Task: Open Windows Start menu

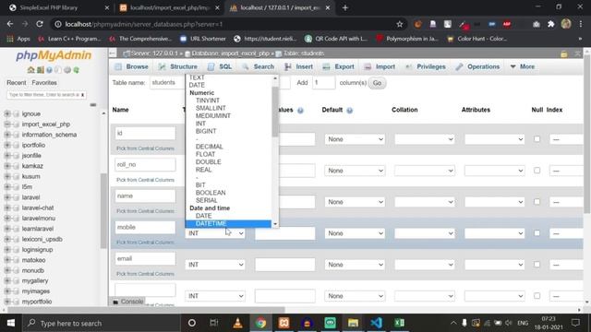Action: pos(11,323)
